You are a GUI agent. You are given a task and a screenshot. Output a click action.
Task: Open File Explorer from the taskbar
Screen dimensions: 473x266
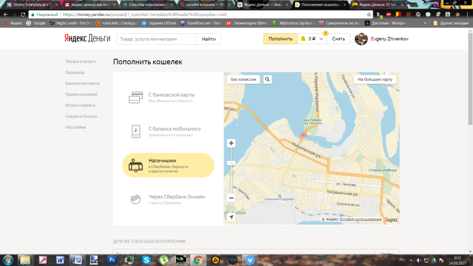pos(25,260)
